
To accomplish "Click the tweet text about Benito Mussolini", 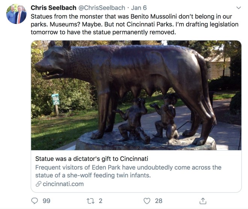I will click(132, 24).
